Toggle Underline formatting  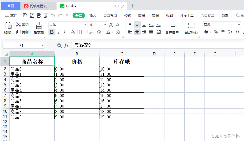[66, 32]
